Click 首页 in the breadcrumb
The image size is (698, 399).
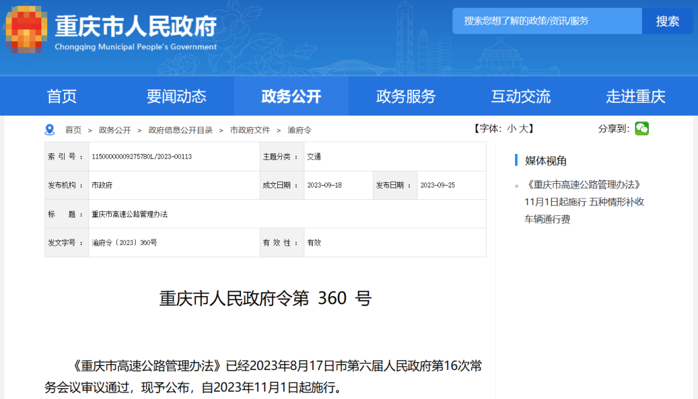[x=73, y=130]
